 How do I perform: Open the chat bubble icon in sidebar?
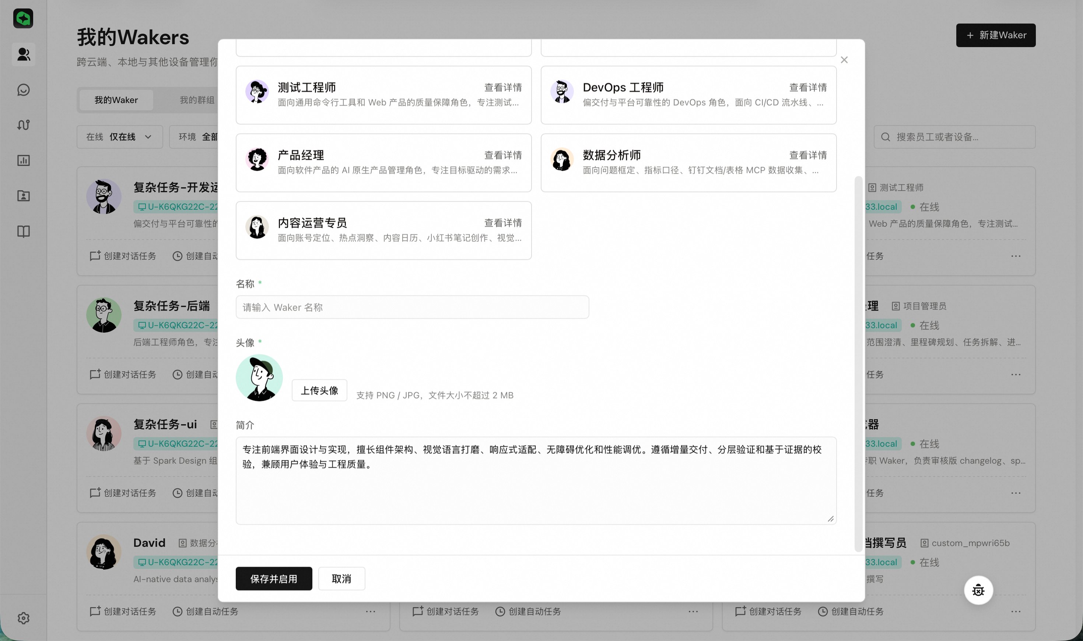[23, 90]
